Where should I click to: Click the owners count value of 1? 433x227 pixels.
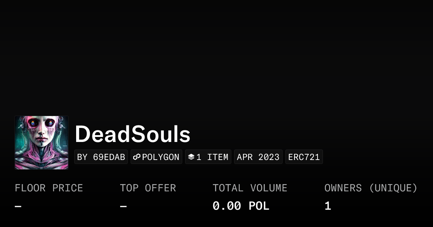[x=328, y=205]
